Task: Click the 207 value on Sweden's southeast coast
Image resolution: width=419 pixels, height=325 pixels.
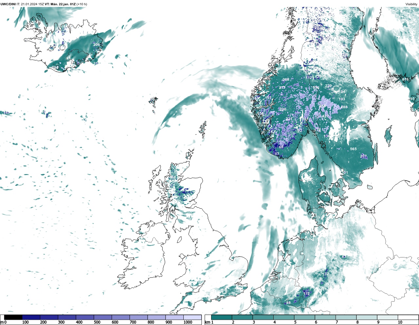Action: coord(363,156)
